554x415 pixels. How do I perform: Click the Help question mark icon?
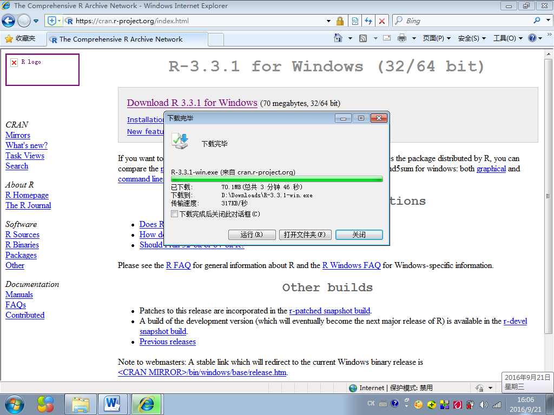tap(532, 38)
